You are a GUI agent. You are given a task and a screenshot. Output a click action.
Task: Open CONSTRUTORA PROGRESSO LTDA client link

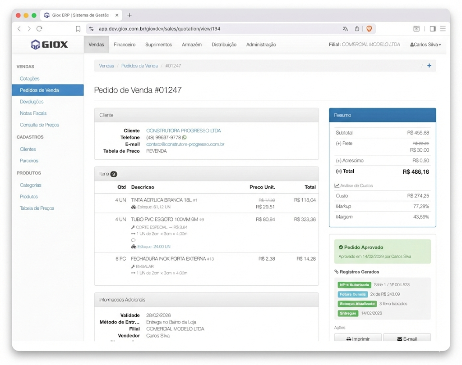click(x=183, y=131)
